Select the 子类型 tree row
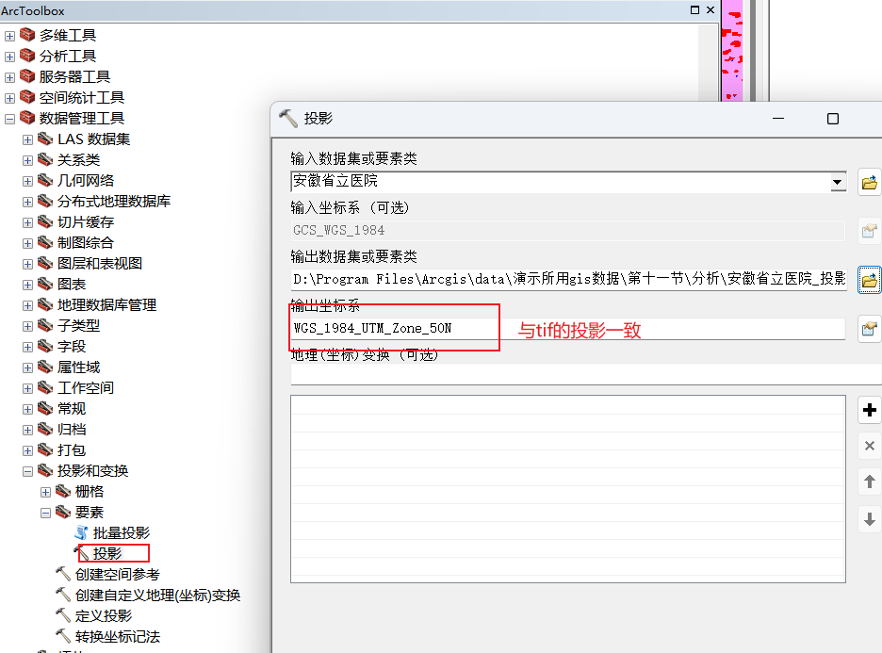 click(78, 326)
